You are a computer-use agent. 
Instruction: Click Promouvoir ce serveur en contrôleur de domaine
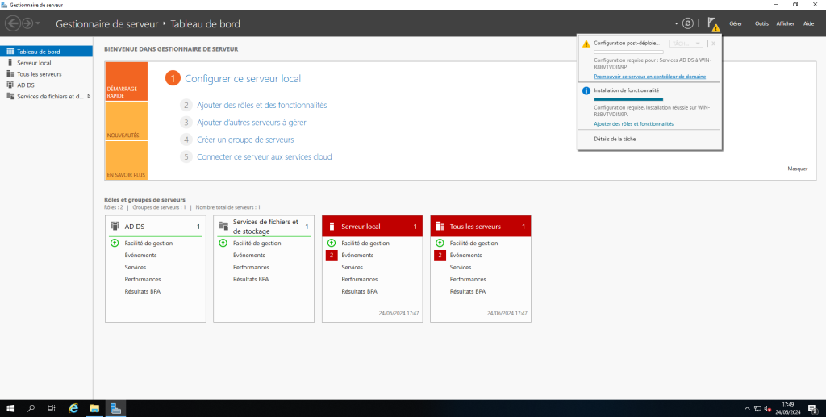coord(649,77)
